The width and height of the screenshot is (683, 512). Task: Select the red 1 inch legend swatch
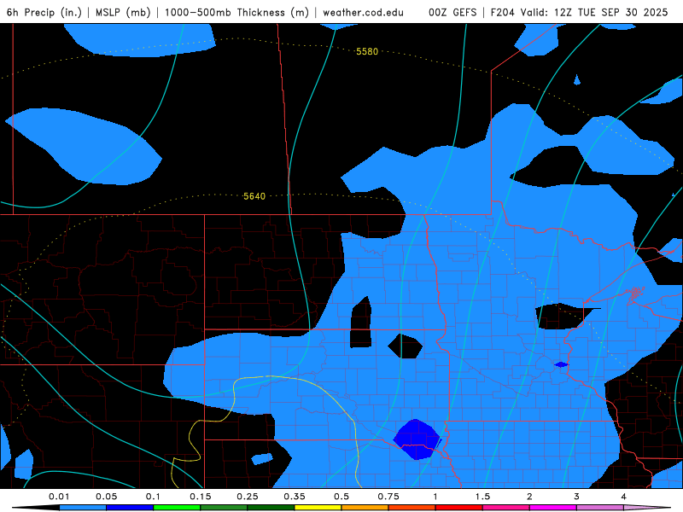(459, 508)
